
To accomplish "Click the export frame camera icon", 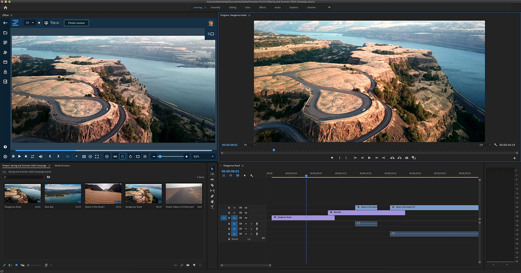I will point(407,158).
